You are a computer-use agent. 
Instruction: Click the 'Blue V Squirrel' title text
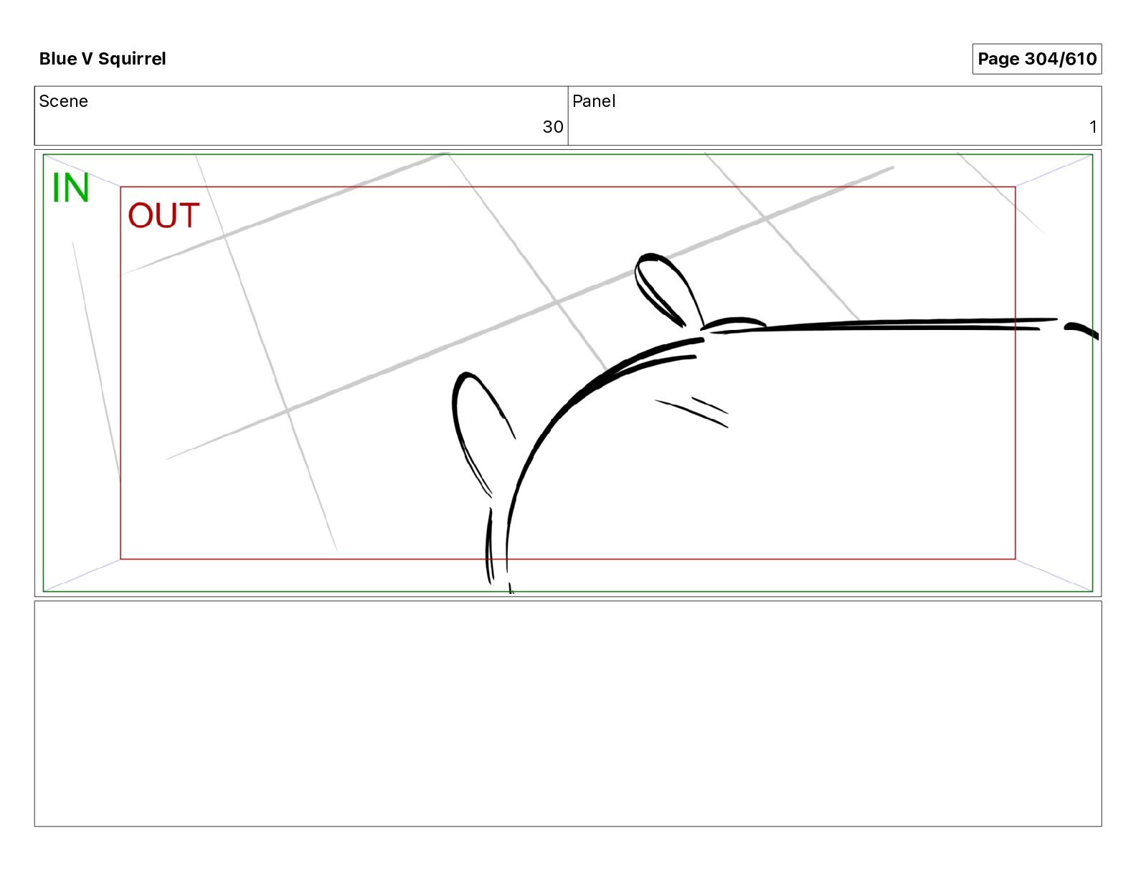pos(103,59)
